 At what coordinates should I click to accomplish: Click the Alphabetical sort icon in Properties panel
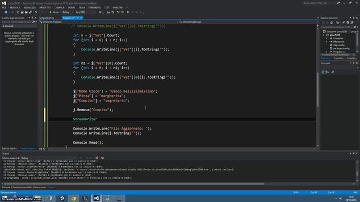(327, 72)
